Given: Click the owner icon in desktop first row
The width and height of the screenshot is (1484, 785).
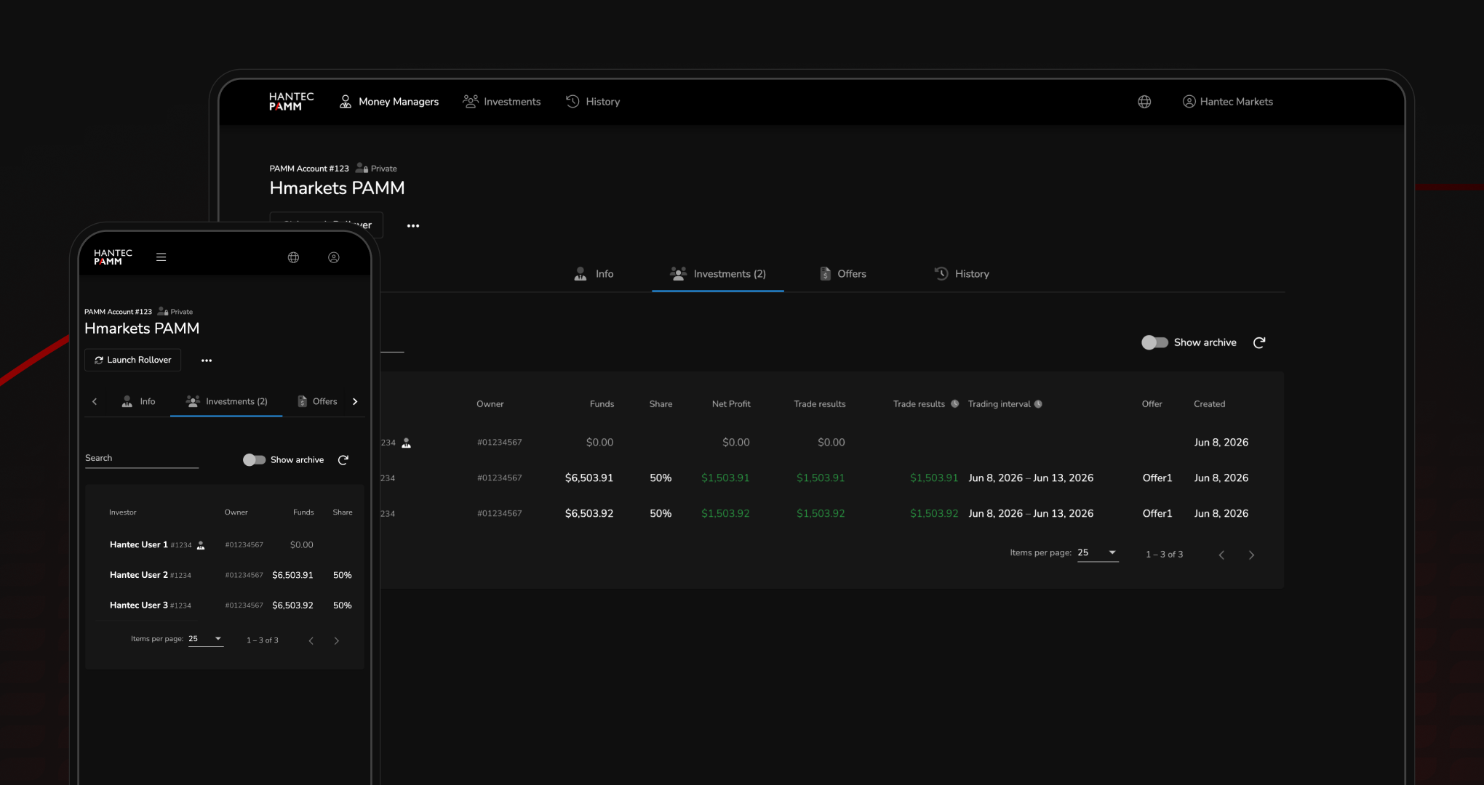Looking at the screenshot, I should (407, 443).
